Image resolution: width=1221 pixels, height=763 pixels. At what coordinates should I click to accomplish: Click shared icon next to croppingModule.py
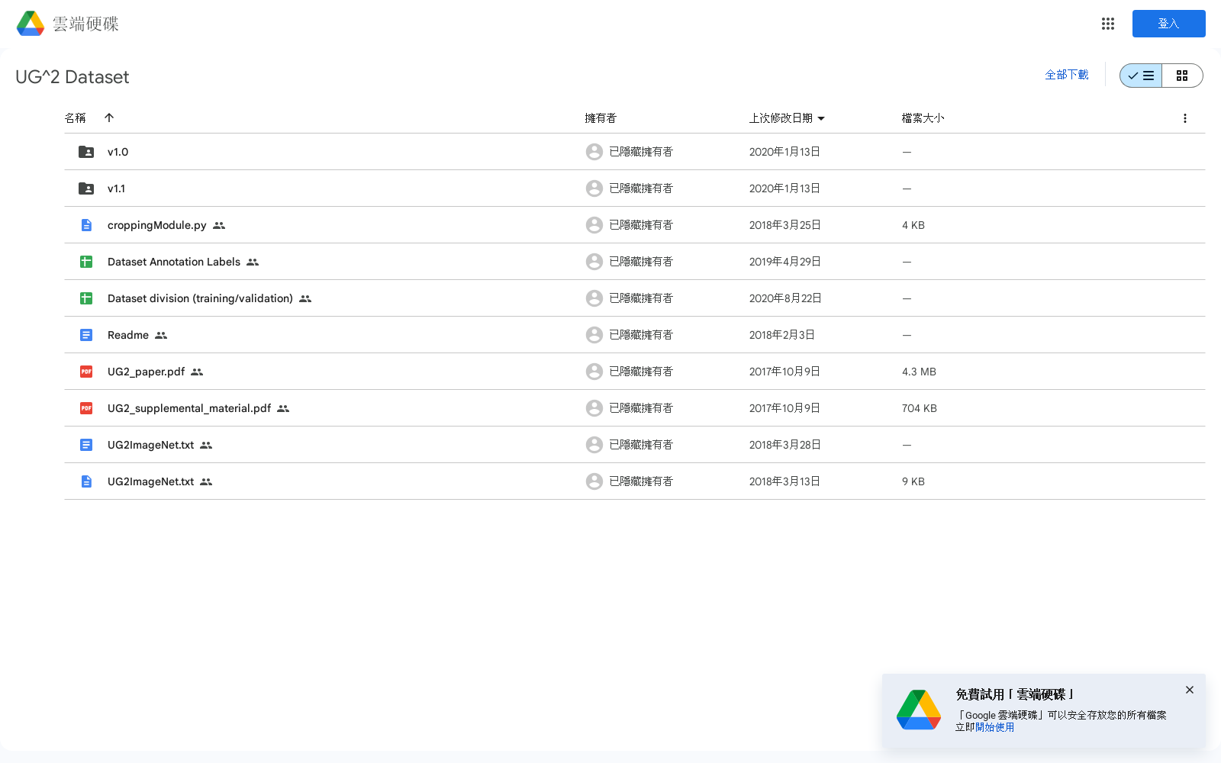(219, 225)
